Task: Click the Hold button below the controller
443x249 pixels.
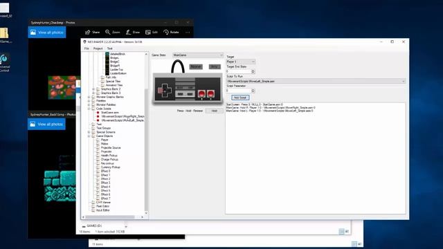Action: (215, 111)
